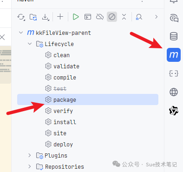Screen dimensions: 183x172
Task: Click gear icon beside install goal
Action: pyautogui.click(x=48, y=122)
